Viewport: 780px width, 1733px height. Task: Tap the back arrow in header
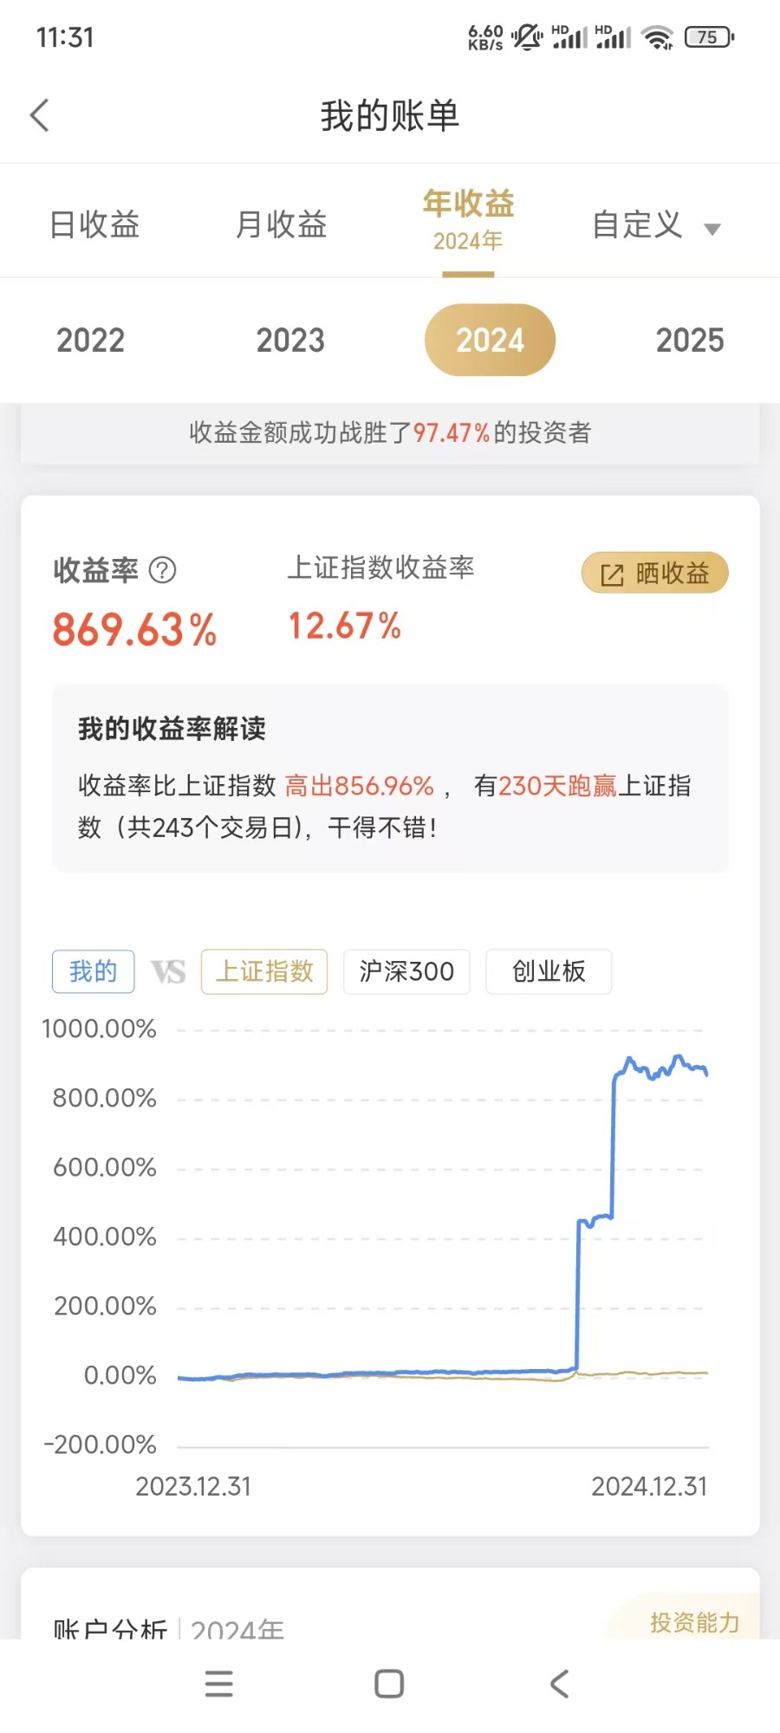coord(40,115)
